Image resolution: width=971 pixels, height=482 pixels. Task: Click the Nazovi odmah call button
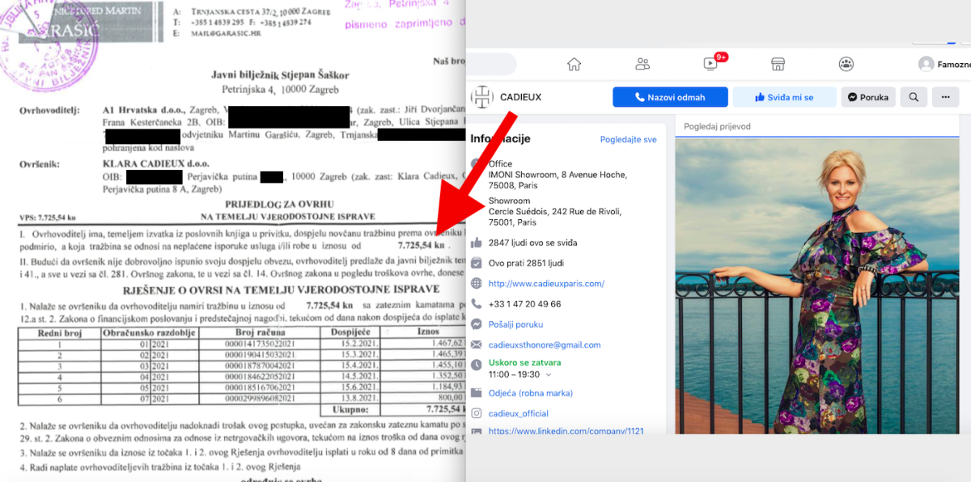(x=670, y=97)
